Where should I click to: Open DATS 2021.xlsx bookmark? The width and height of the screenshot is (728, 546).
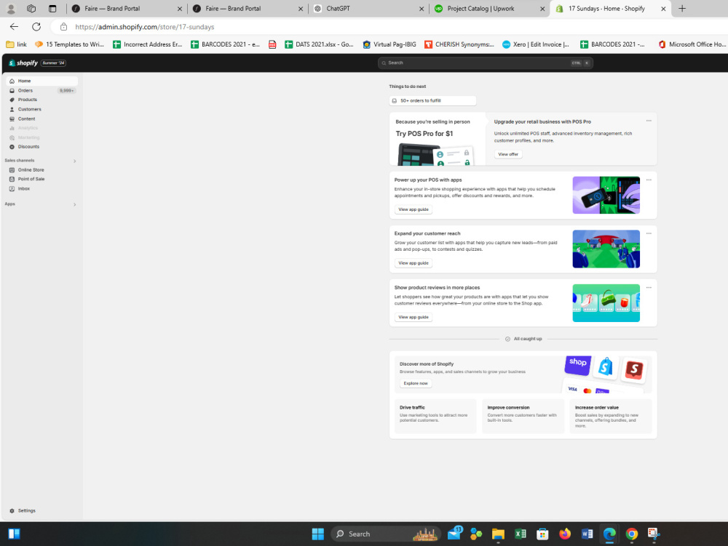(319, 44)
